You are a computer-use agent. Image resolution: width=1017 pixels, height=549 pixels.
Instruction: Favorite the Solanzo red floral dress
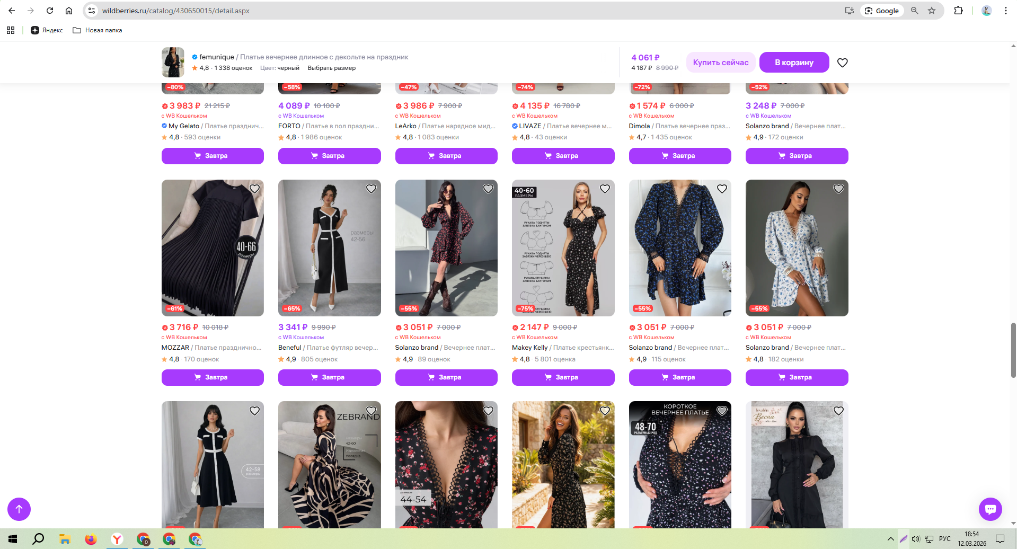pyautogui.click(x=488, y=189)
